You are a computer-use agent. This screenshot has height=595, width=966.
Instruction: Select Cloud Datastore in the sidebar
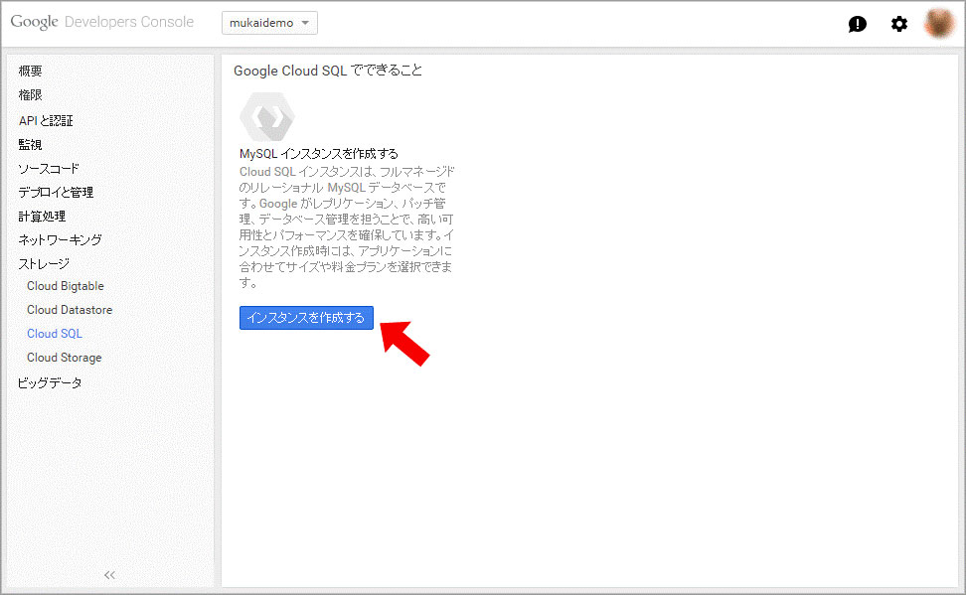pyautogui.click(x=70, y=310)
